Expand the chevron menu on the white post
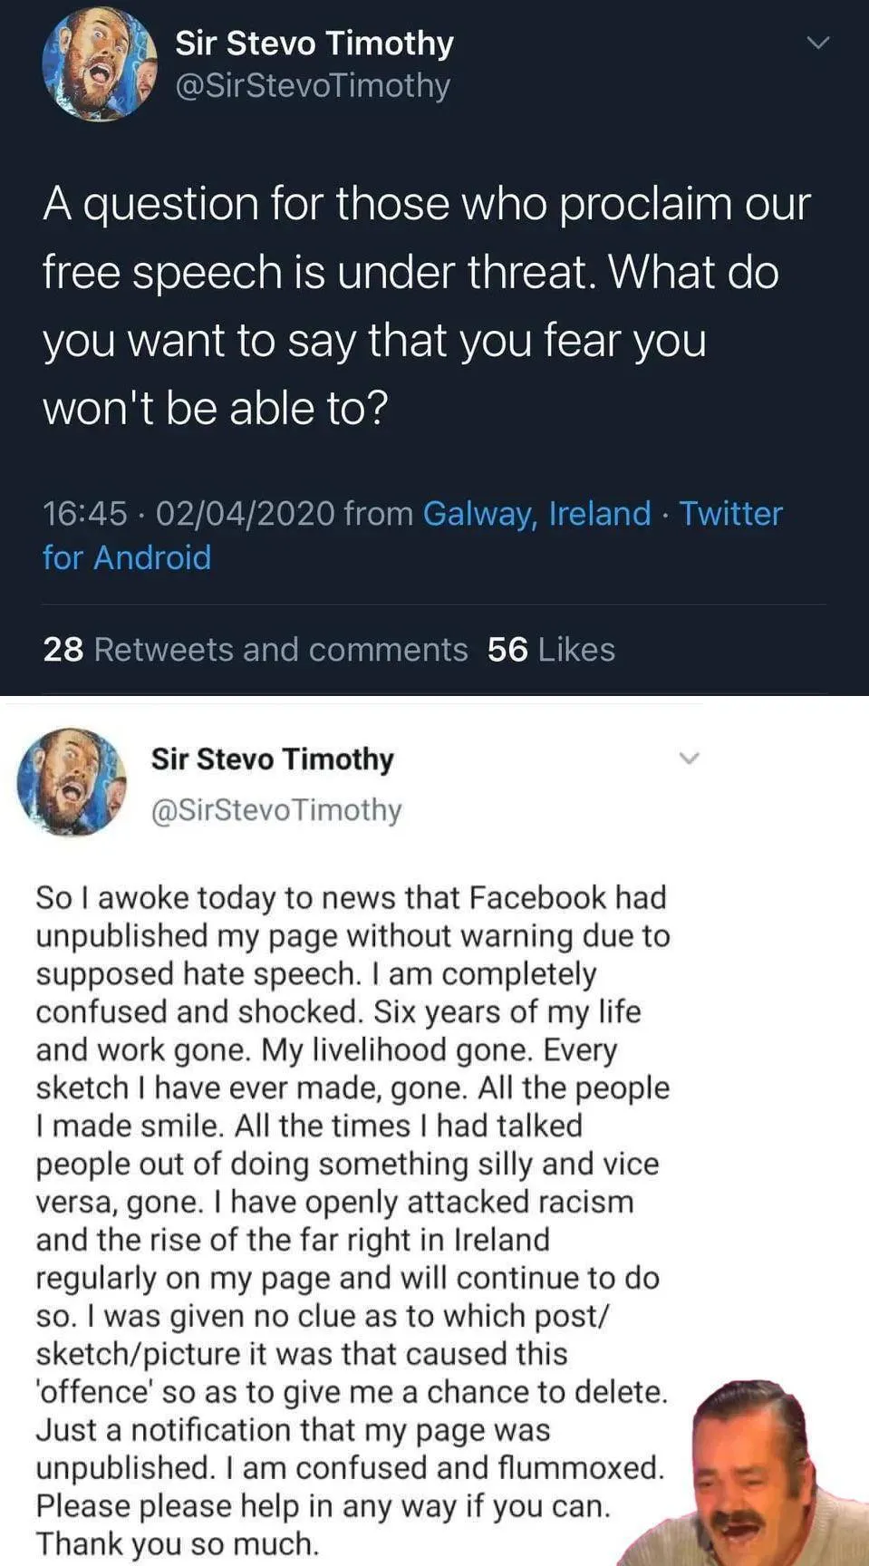 click(x=690, y=758)
